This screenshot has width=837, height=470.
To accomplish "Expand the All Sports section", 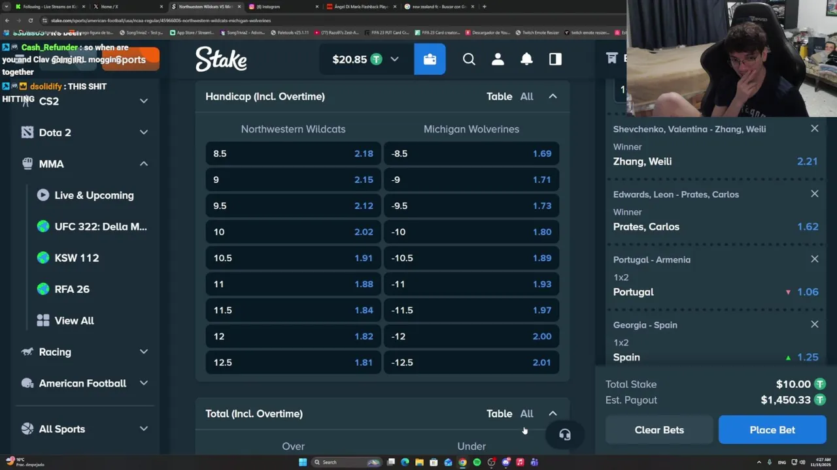I will click(x=144, y=429).
